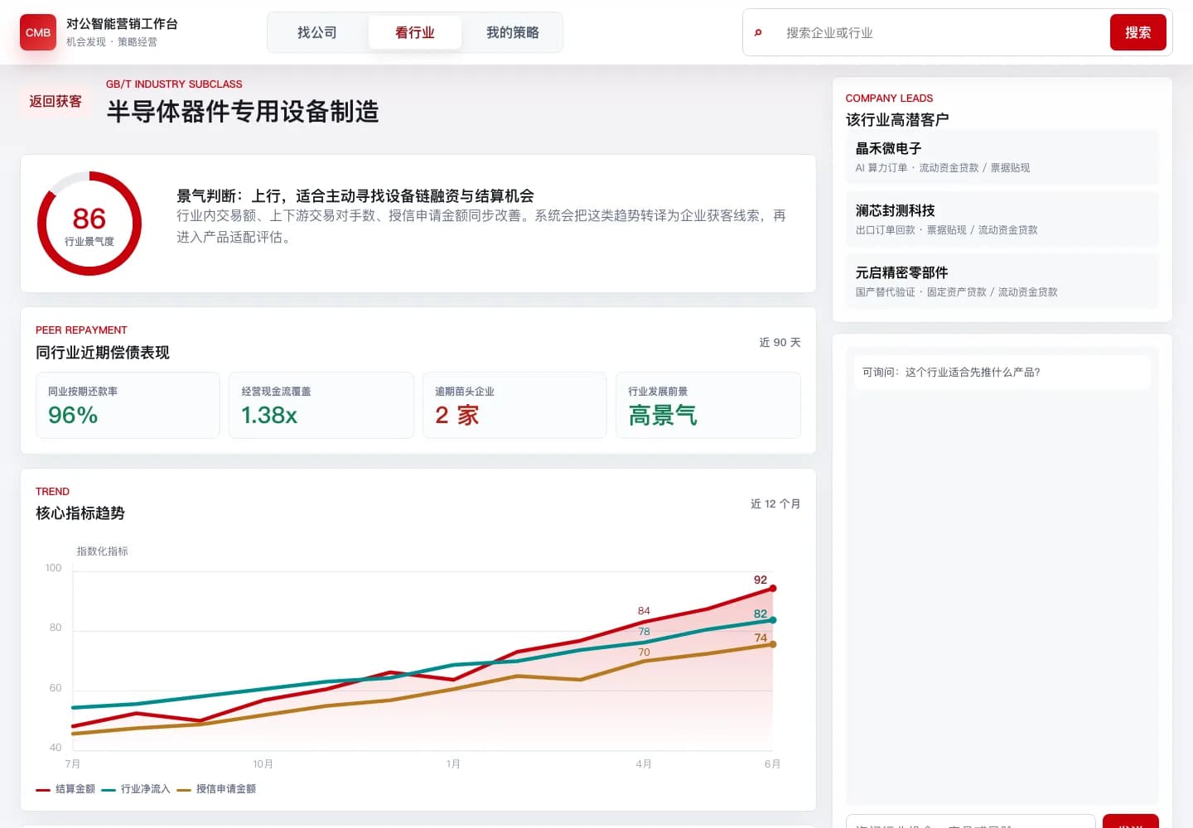Click the 近 12 个月 period label

tap(775, 503)
